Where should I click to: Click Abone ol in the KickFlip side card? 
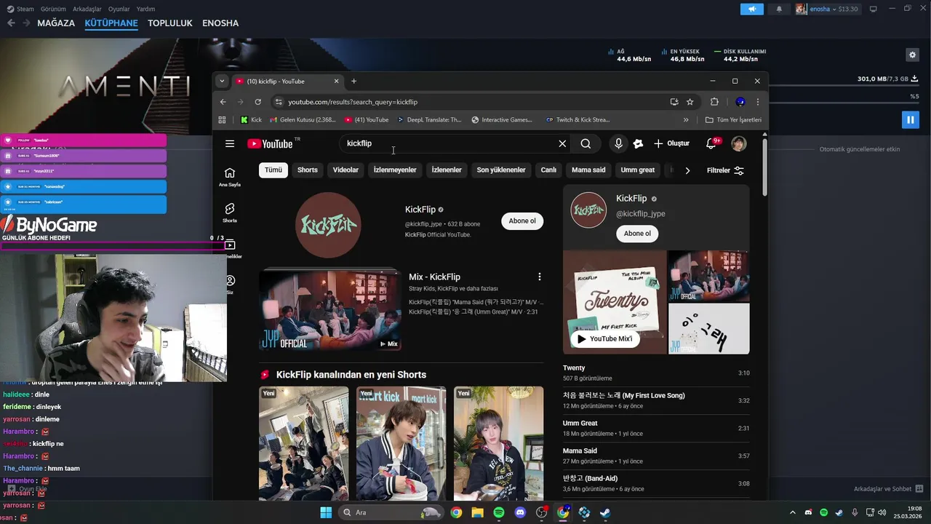pyautogui.click(x=637, y=234)
